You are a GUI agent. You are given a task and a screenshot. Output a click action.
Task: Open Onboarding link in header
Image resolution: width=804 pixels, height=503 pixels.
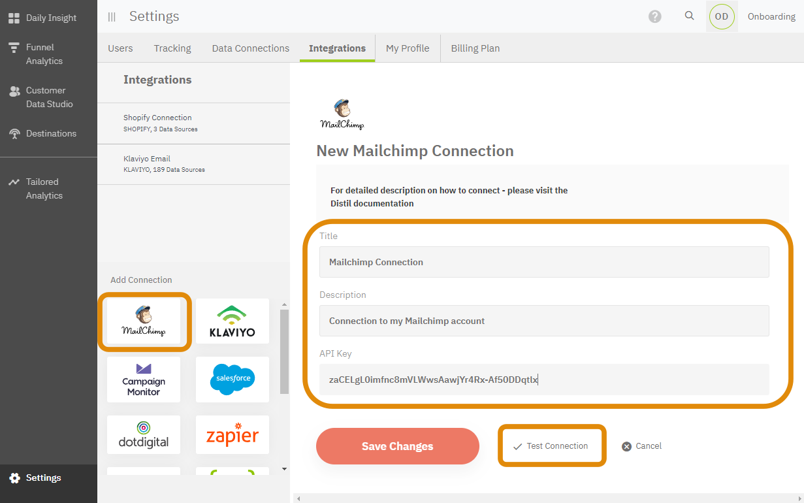(x=771, y=16)
